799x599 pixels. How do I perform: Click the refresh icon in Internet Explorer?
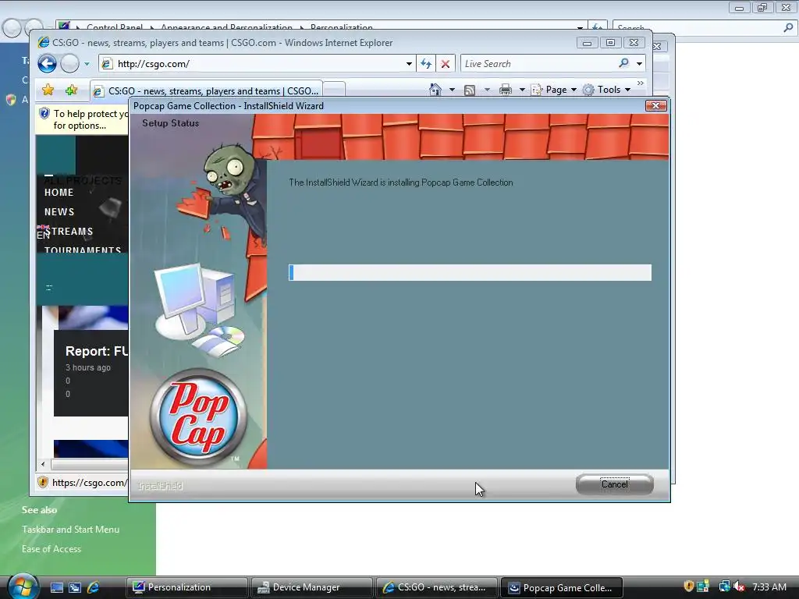coord(426,64)
